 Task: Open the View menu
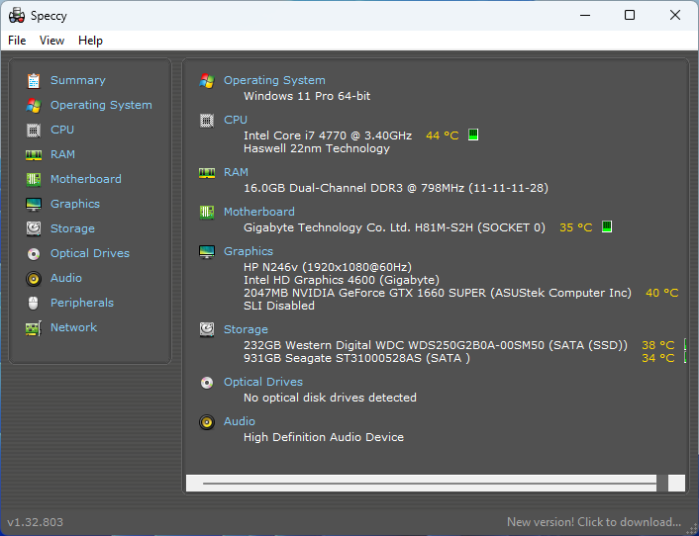point(51,41)
